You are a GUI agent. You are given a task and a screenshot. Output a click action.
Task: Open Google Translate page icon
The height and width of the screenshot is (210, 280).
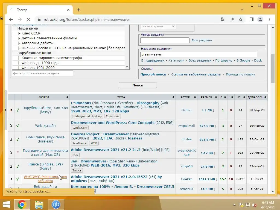coord(223,19)
